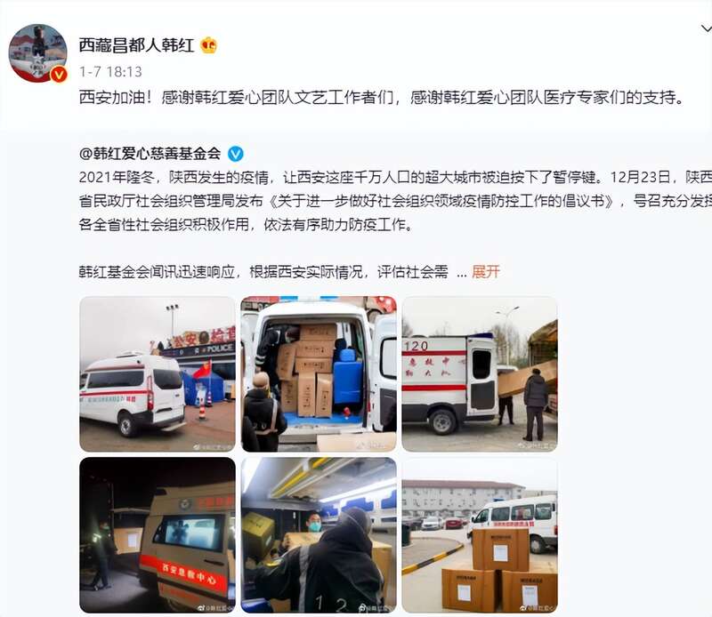Click the line 韩红基金会闻讯迅速响应
Image resolution: width=712 pixels, height=617 pixels.
263,272
